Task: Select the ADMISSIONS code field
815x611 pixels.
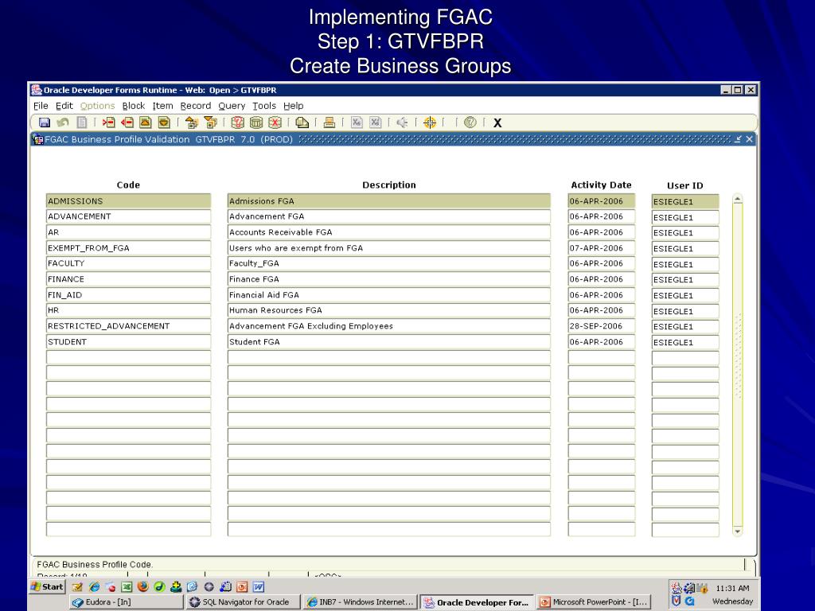Action: click(x=128, y=201)
